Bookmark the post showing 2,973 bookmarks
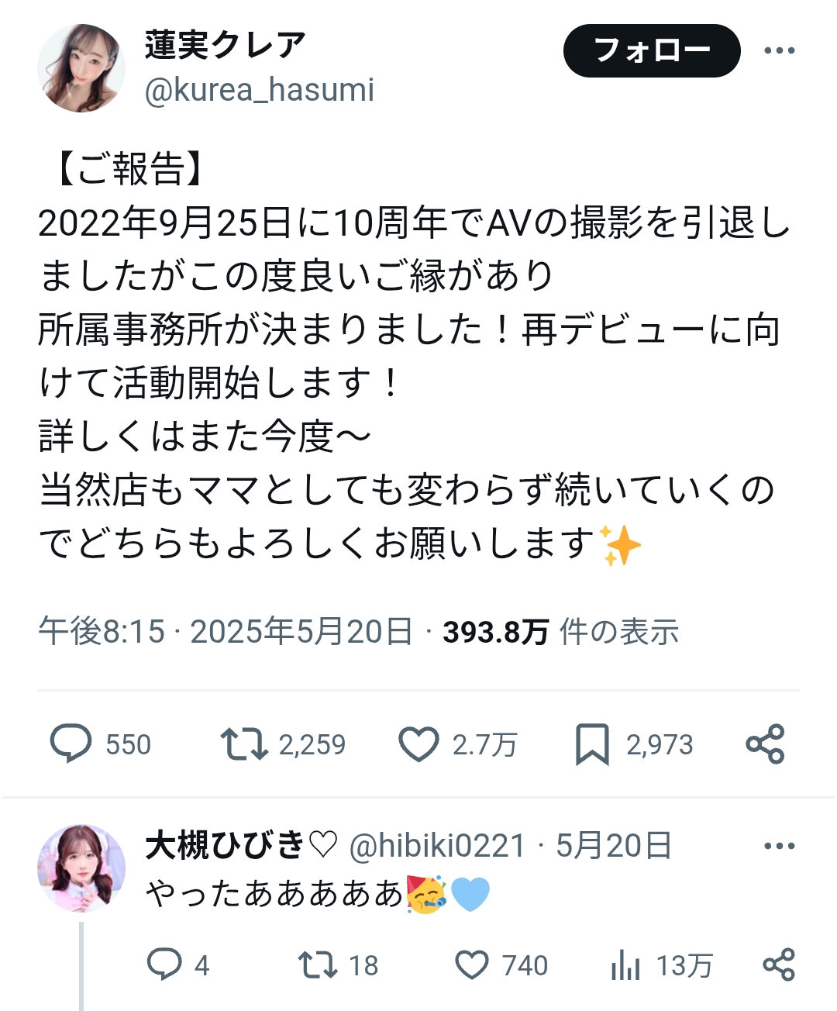 pos(593,744)
